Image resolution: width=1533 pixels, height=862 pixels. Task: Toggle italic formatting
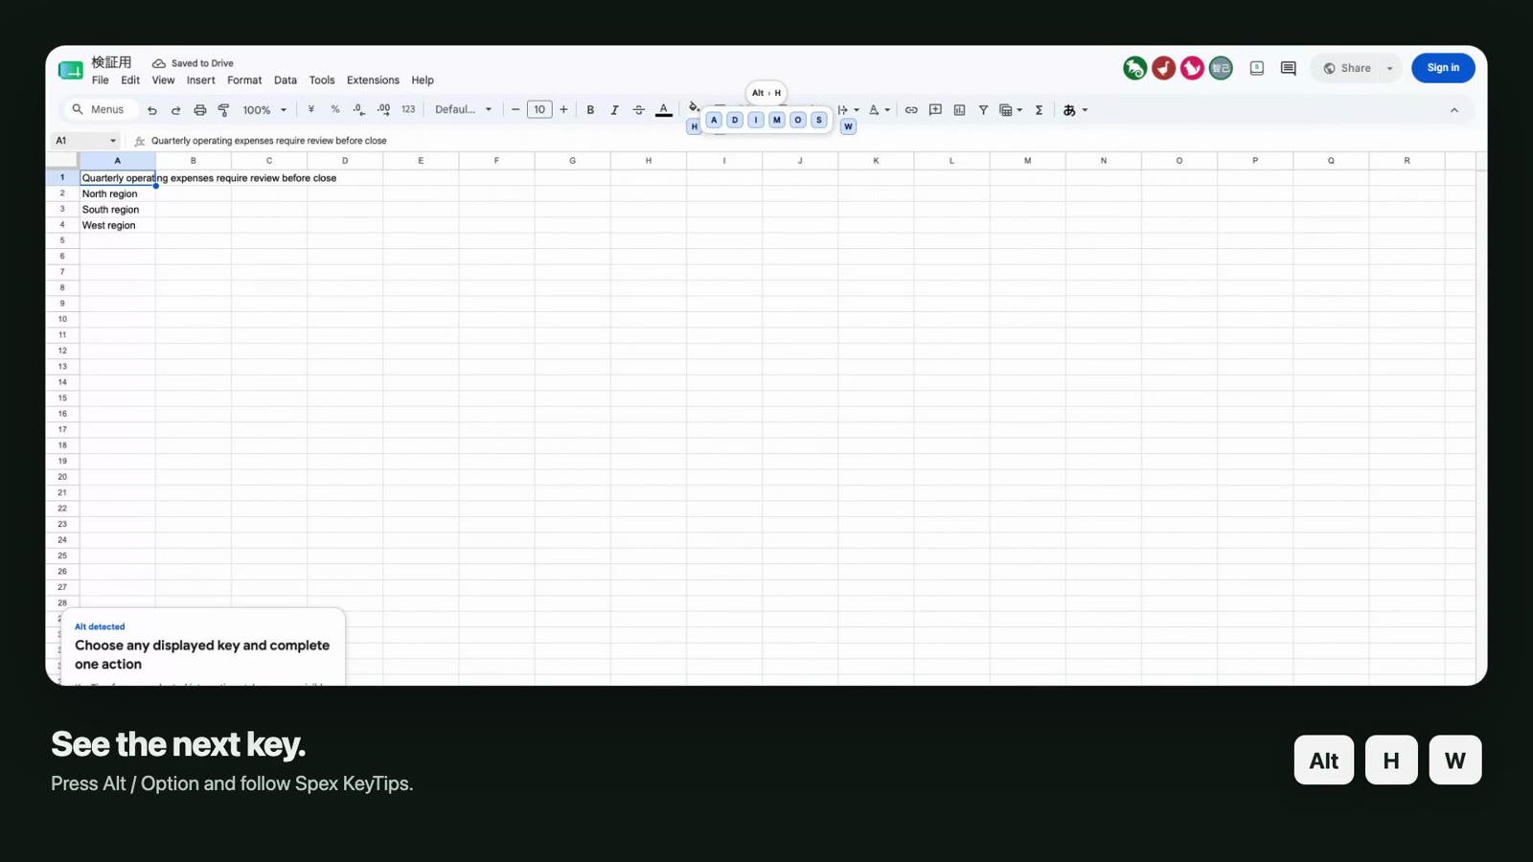click(614, 110)
